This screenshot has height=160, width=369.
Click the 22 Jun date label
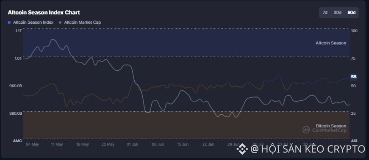[x=208, y=144]
